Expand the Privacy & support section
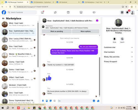138x110 pixels. (x=118, y=62)
